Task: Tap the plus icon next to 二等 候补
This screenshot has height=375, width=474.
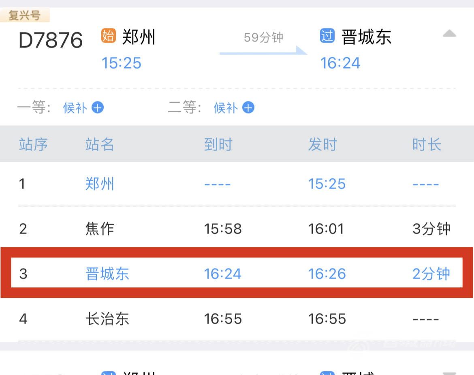Action: pyautogui.click(x=248, y=107)
